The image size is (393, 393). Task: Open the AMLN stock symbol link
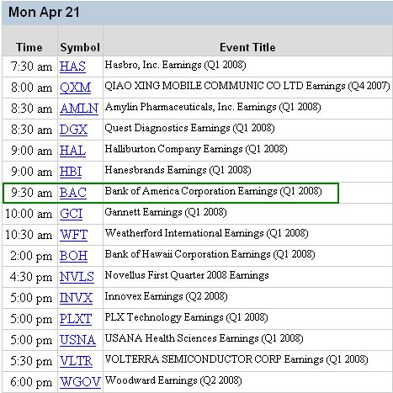click(x=79, y=109)
